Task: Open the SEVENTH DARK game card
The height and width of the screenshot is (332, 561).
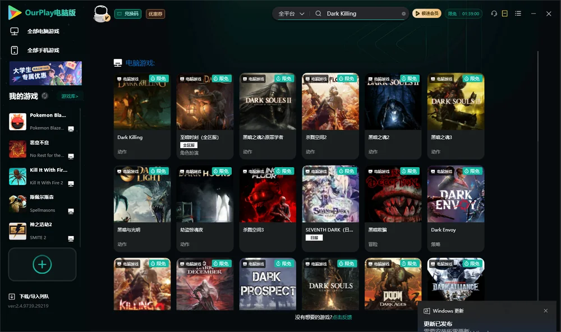Action: (x=330, y=209)
